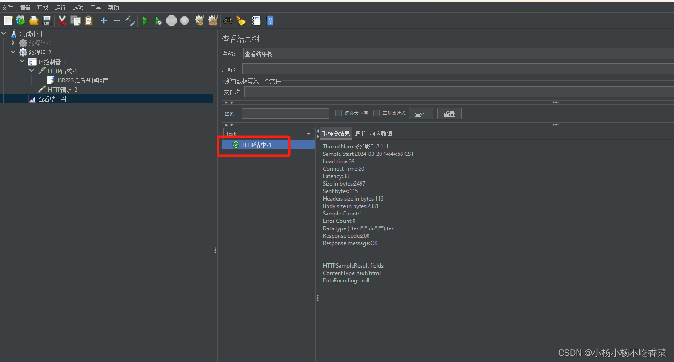Copy the selected element via toolbar icon
The image size is (674, 362).
click(75, 20)
